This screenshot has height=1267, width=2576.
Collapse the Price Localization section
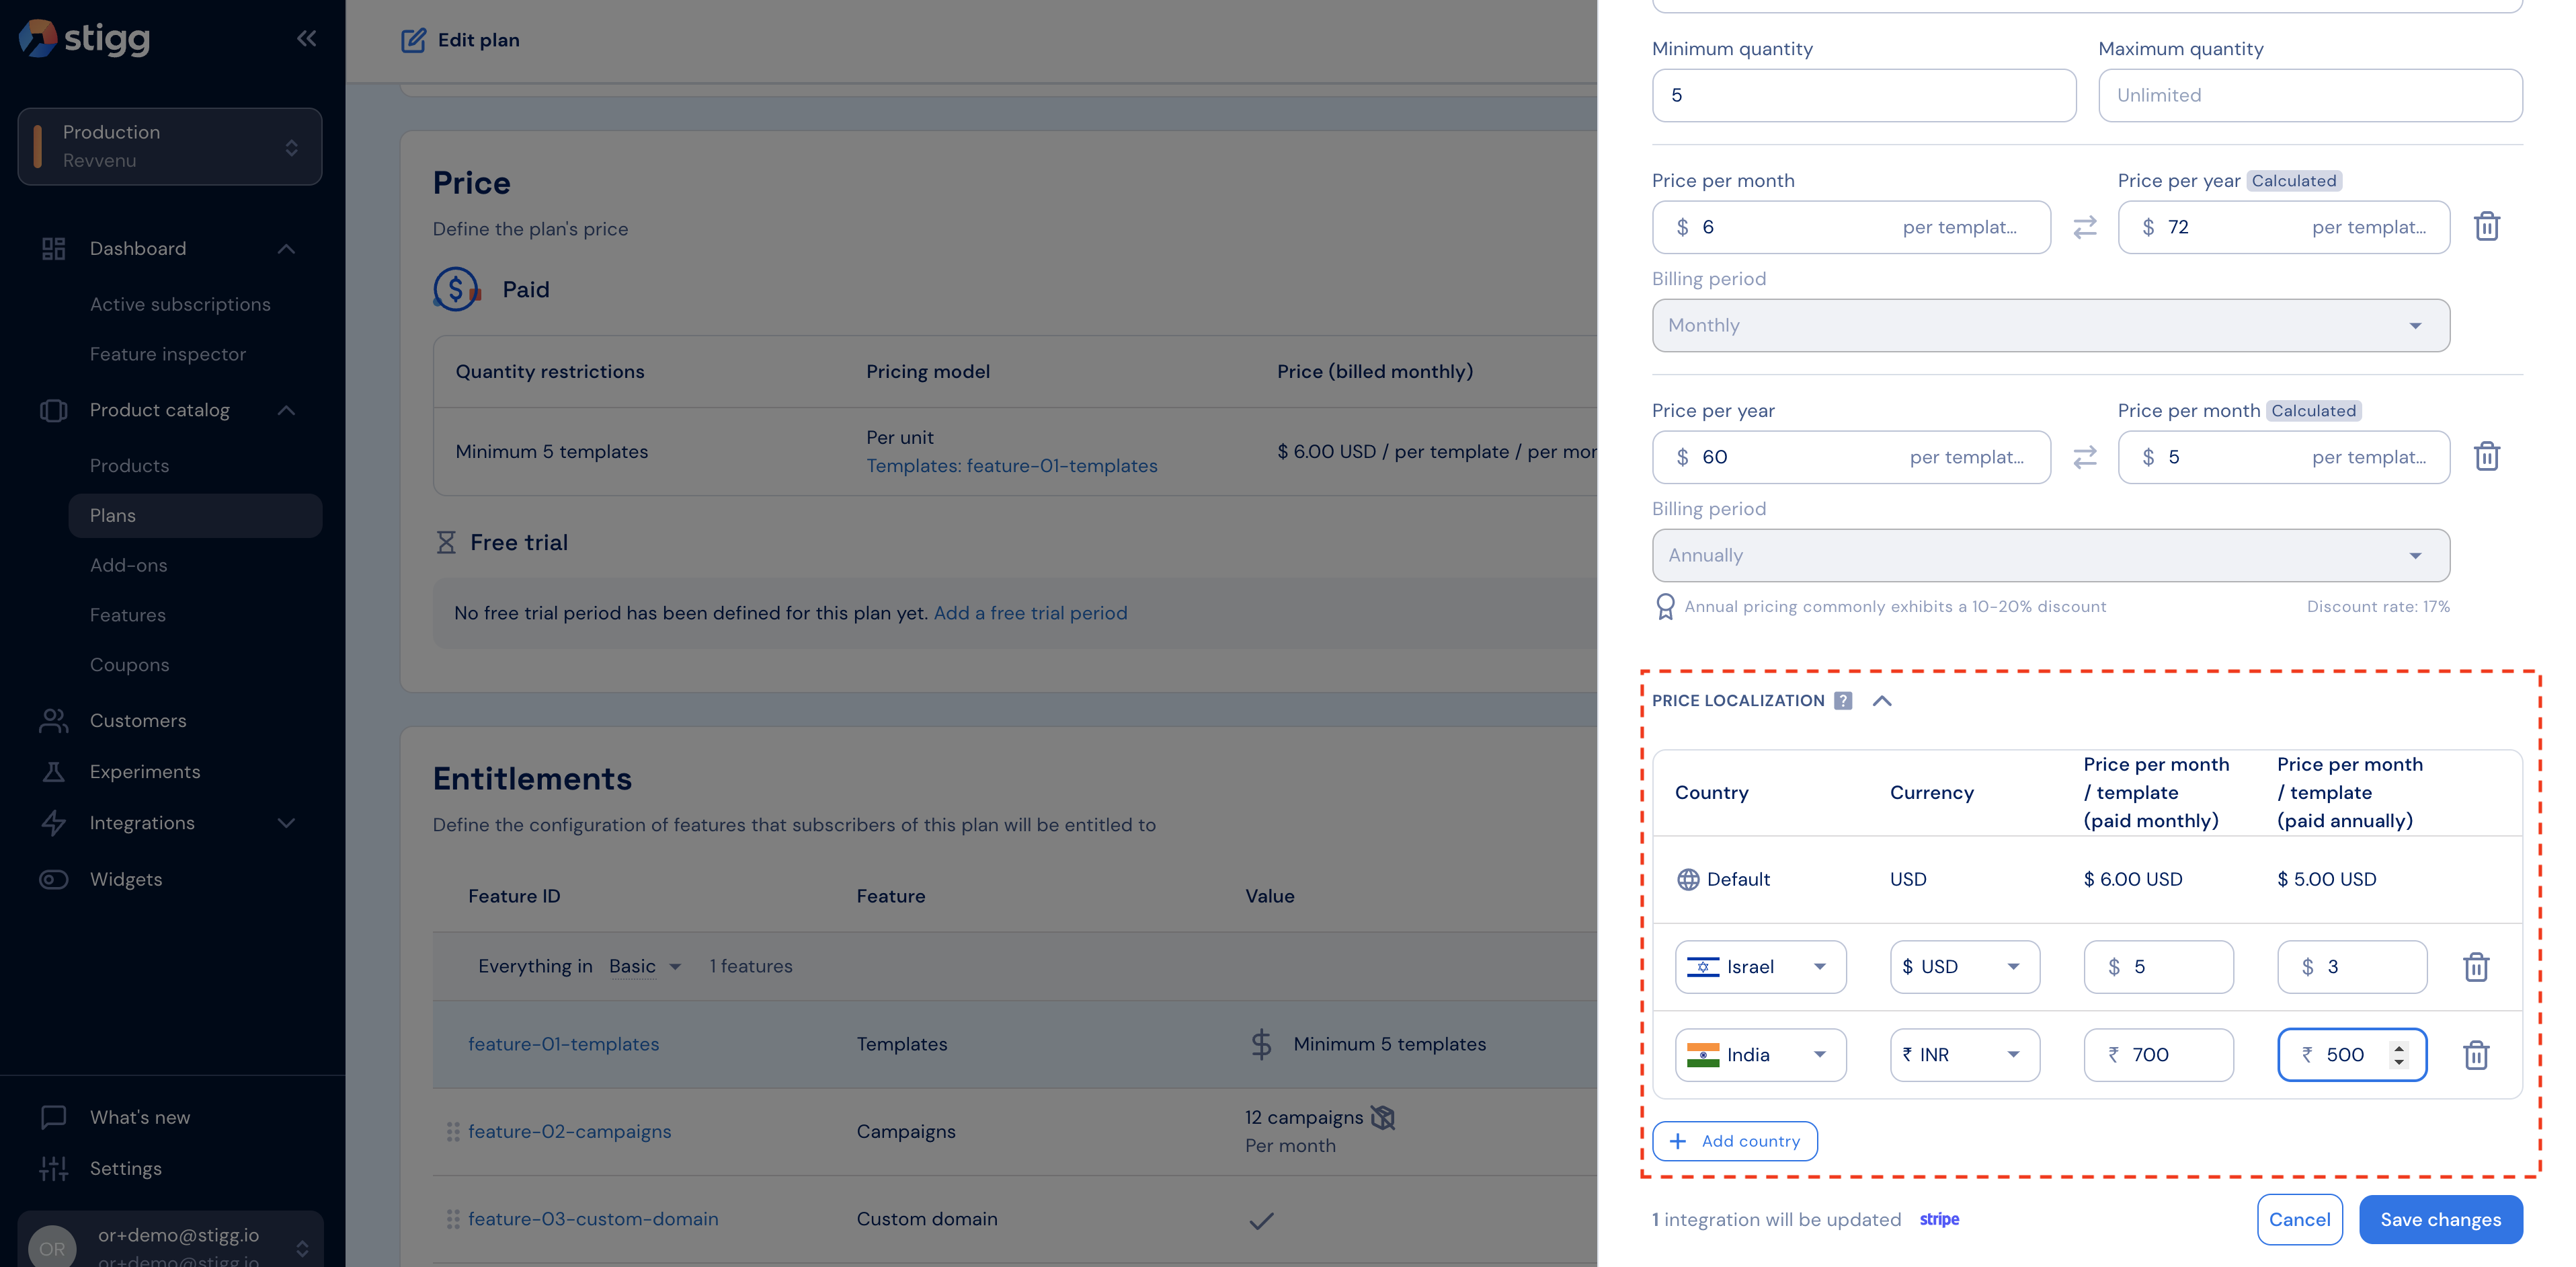coord(1882,701)
